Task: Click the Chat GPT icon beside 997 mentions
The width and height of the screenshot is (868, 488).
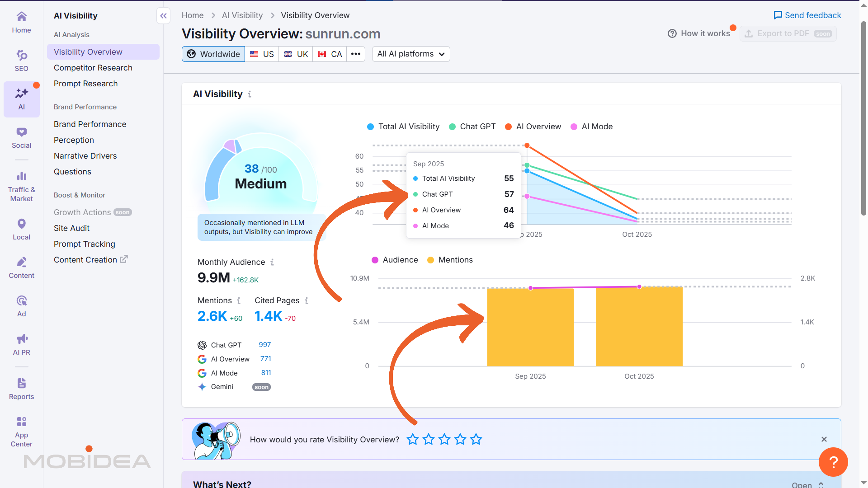Action: 202,345
